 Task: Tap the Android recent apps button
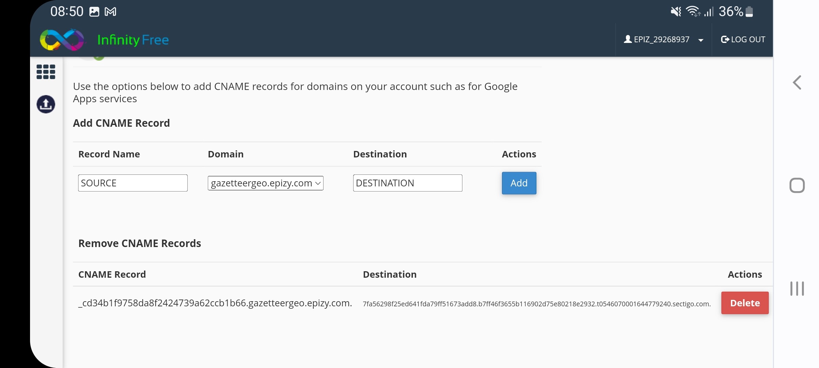click(797, 289)
